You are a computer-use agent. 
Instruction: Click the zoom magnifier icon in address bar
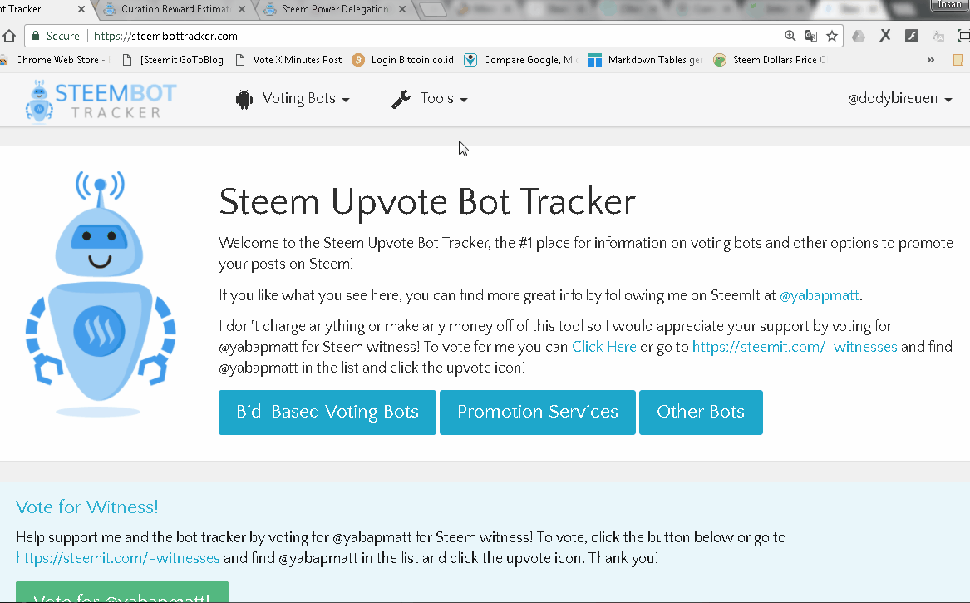(x=790, y=36)
